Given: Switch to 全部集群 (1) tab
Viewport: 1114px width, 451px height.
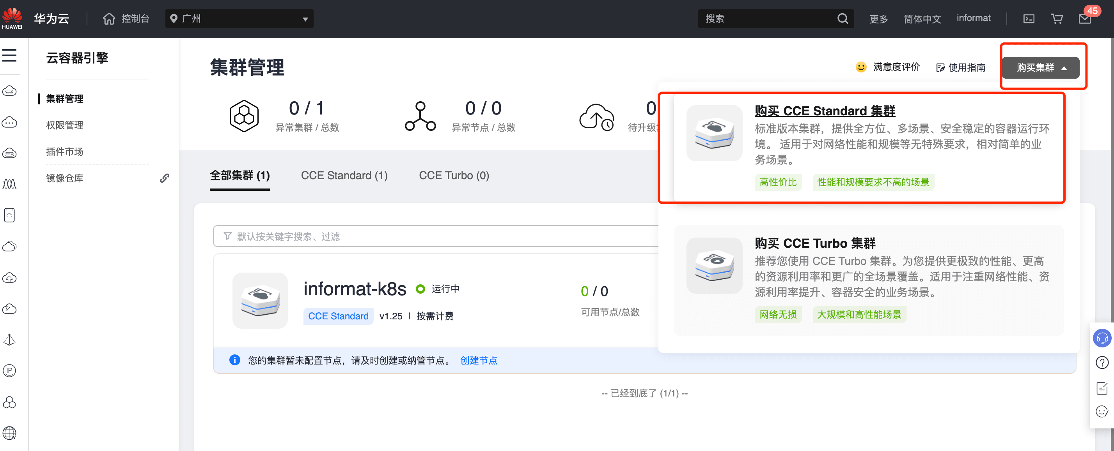Looking at the screenshot, I should point(239,175).
